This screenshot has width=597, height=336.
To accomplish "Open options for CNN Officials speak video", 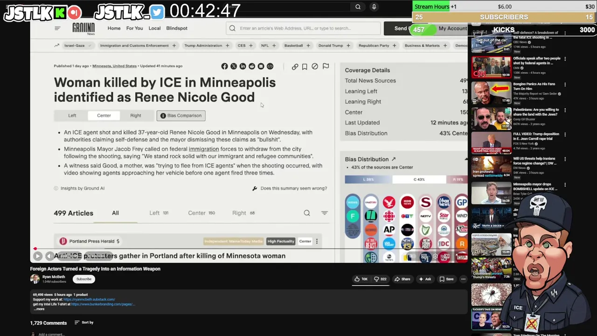I will click(565, 59).
